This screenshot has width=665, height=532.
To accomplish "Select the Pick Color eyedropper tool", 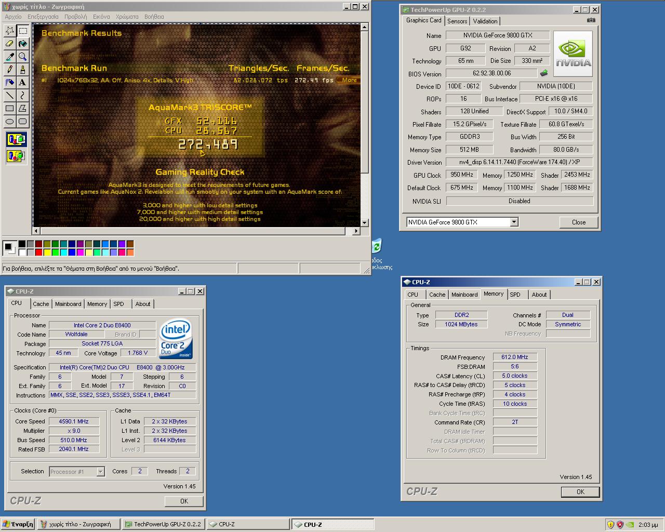I will [x=10, y=57].
